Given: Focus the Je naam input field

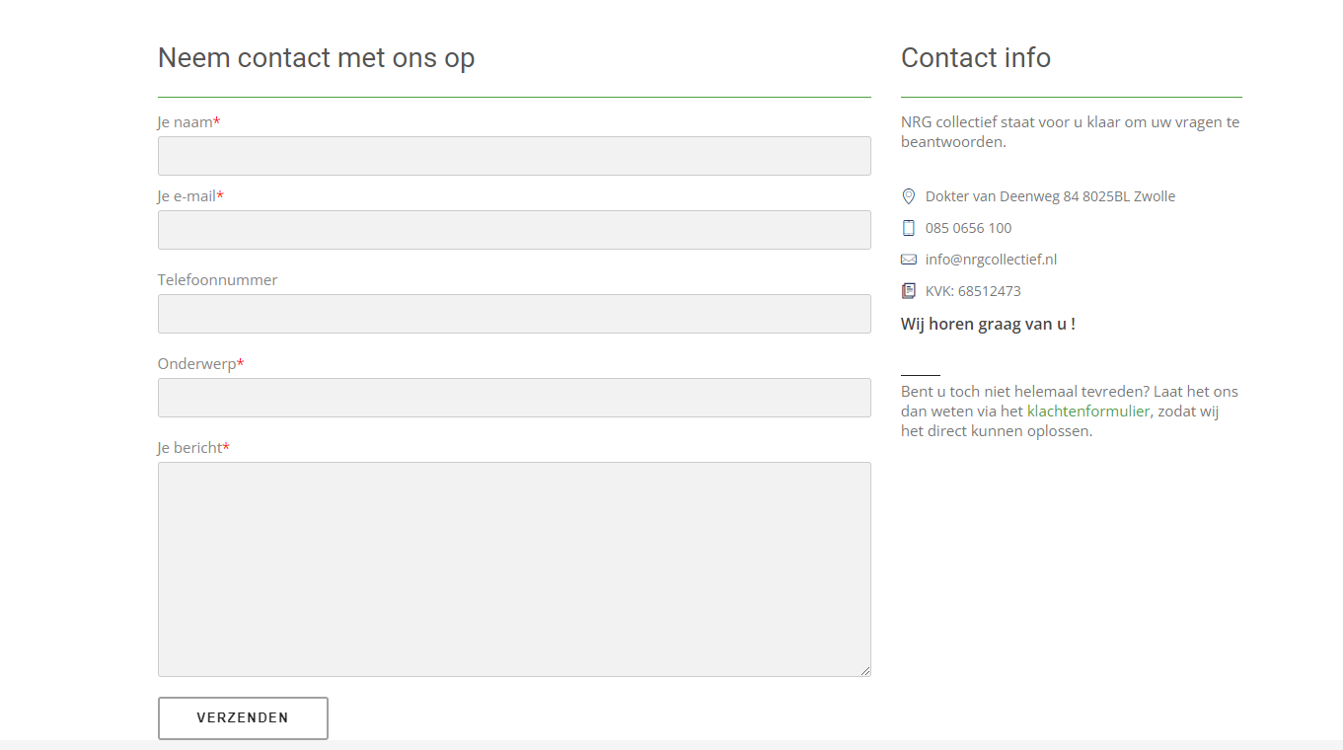Looking at the screenshot, I should click(x=514, y=156).
